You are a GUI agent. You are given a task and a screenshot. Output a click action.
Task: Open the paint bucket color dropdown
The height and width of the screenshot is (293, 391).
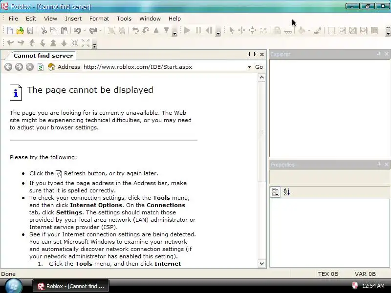pos(309,31)
